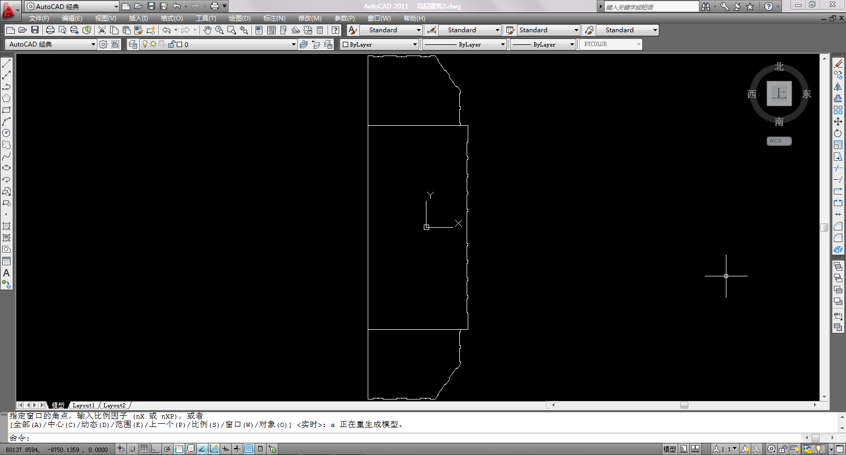This screenshot has width=846, height=455.
Task: Toggle Object Snap Tracking in status bar
Action: coord(202,449)
